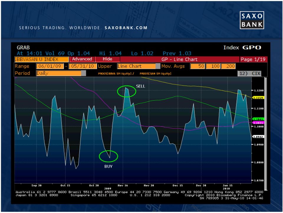
Task: Click the white 1.0942 last price tag
Action: click(x=258, y=137)
